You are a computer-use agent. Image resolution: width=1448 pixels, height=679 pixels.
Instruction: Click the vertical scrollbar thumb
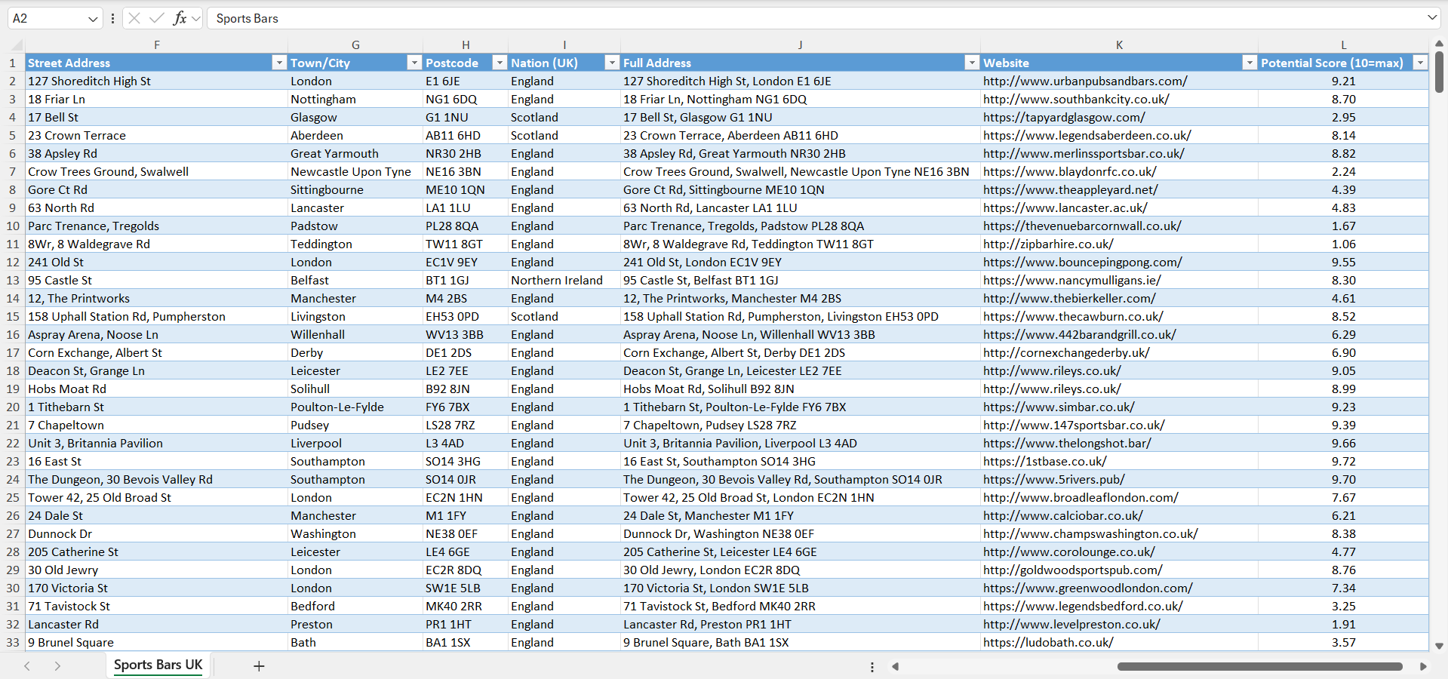[1439, 72]
